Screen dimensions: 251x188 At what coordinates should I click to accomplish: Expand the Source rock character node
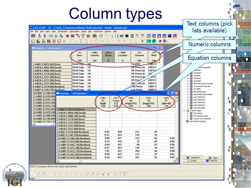tap(188, 119)
